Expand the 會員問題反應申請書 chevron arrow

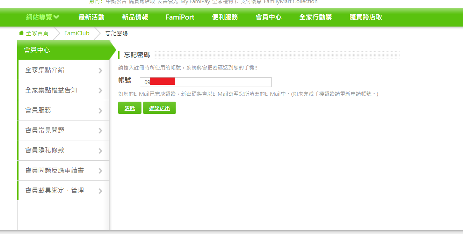pyautogui.click(x=100, y=171)
